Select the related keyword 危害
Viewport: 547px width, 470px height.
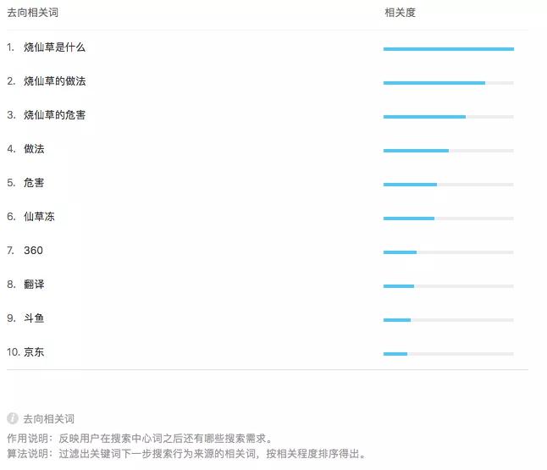point(34,183)
